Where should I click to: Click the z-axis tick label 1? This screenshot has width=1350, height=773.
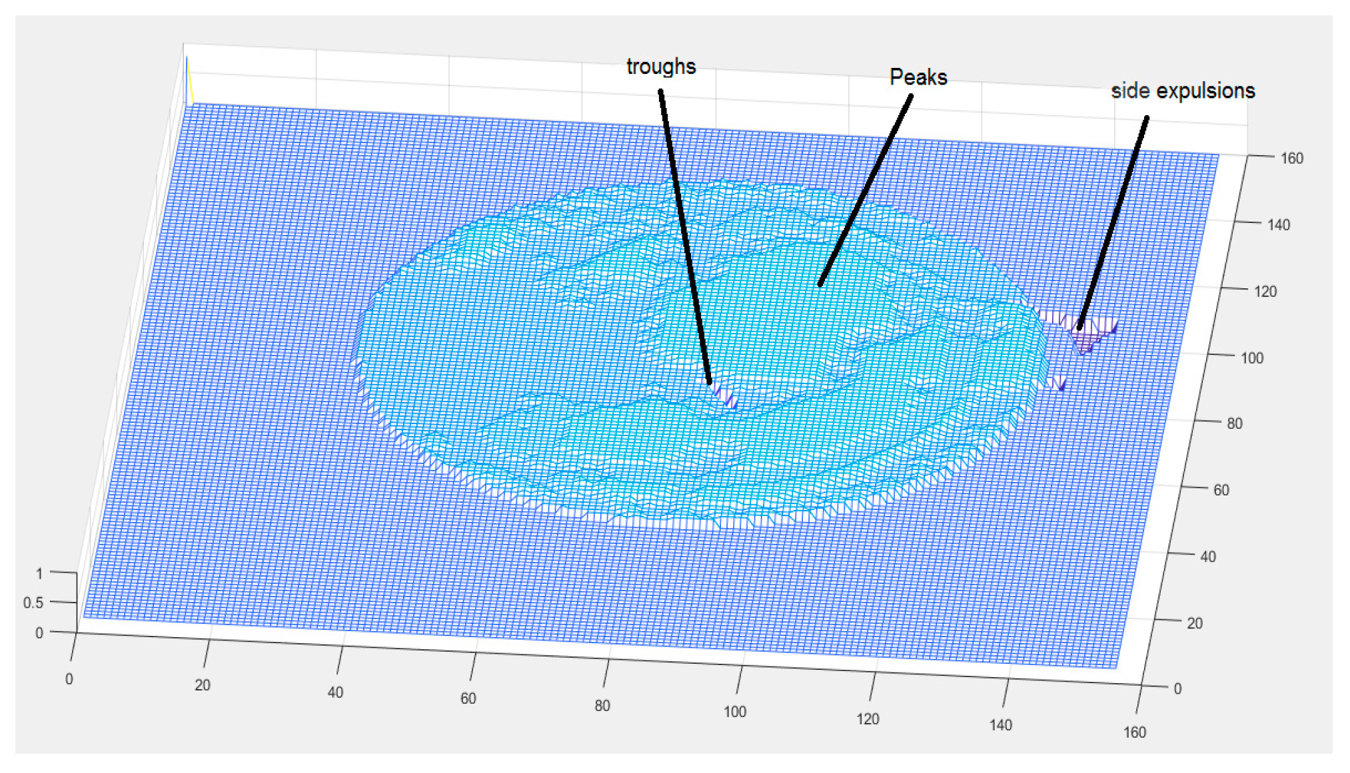(39, 574)
